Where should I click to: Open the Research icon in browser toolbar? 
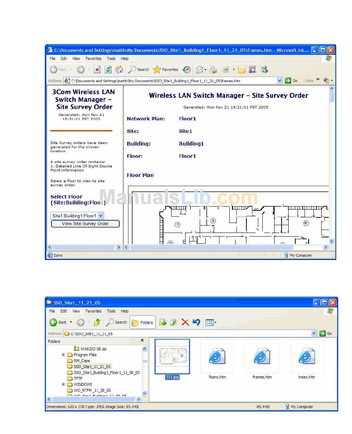(x=253, y=70)
